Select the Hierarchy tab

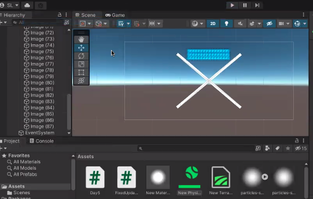[x=14, y=15]
